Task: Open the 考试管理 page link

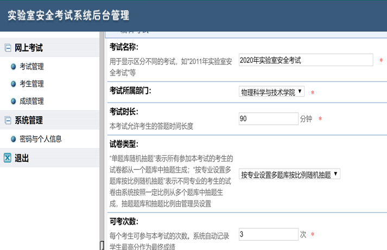Action: [x=31, y=67]
